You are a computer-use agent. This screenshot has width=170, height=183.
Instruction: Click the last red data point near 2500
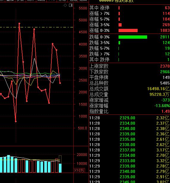point(60,83)
